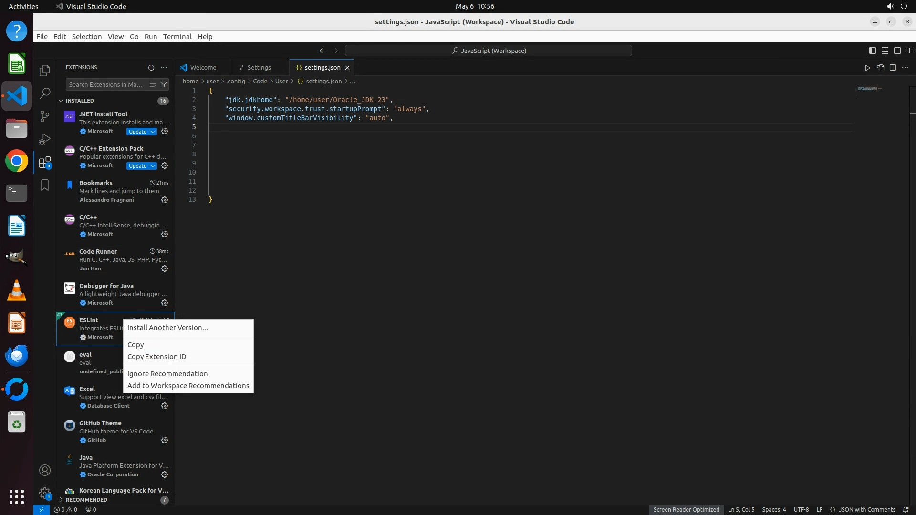This screenshot has height=515, width=916.
Task: Toggle the panel layout icon
Action: (885, 51)
